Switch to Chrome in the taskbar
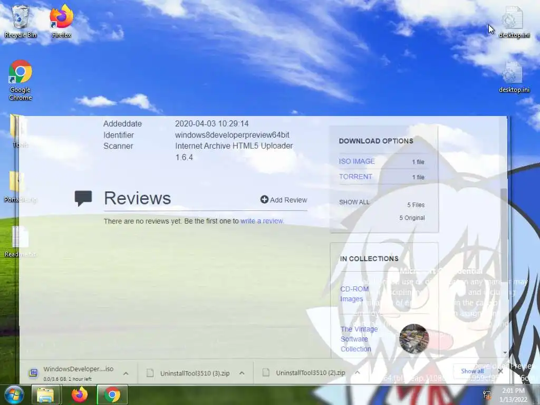The height and width of the screenshot is (405, 540). click(x=112, y=394)
